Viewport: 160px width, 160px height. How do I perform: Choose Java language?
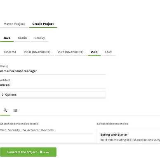7,38
